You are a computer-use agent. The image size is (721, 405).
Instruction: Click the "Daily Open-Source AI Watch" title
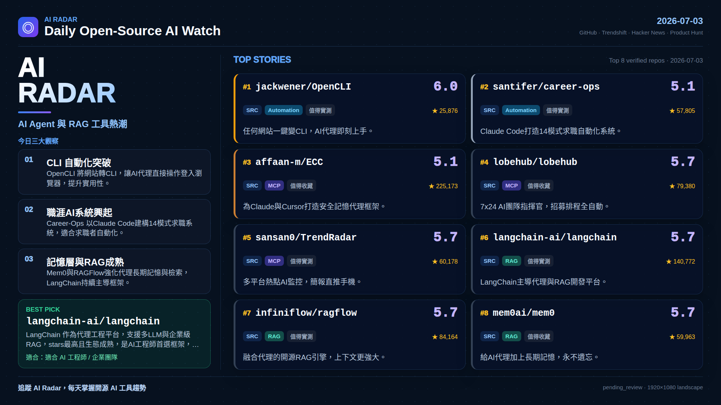click(x=132, y=31)
